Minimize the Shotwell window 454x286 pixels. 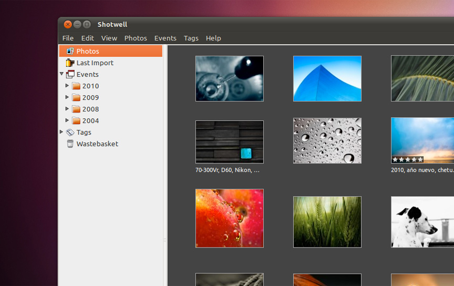[x=77, y=24]
